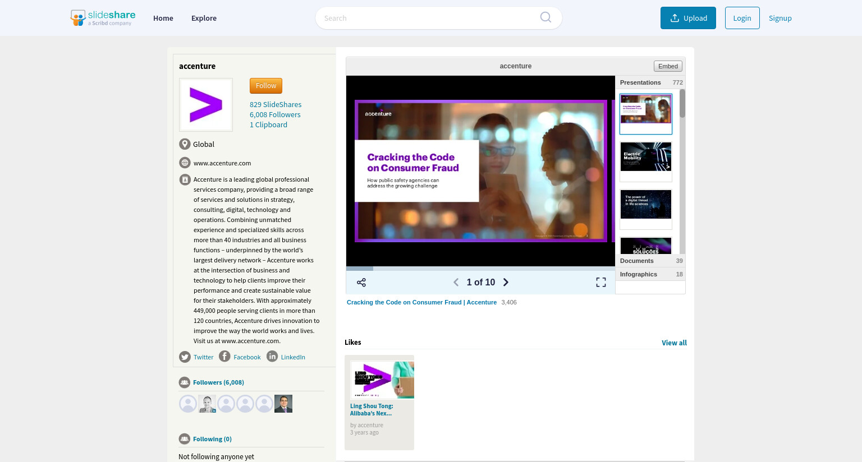862x462 pixels.
Task: Click the about description icon
Action: [x=185, y=179]
